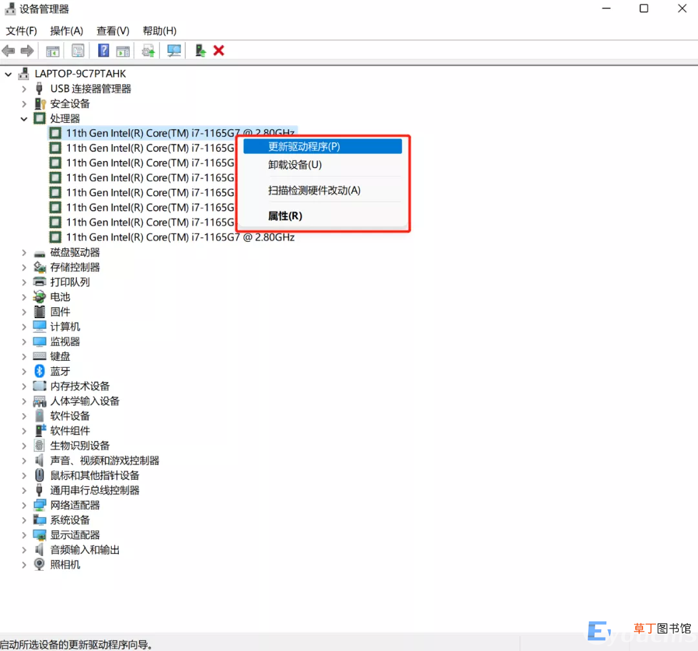
Task: Click the 蓝牙 Bluetooth icon
Action: point(39,371)
